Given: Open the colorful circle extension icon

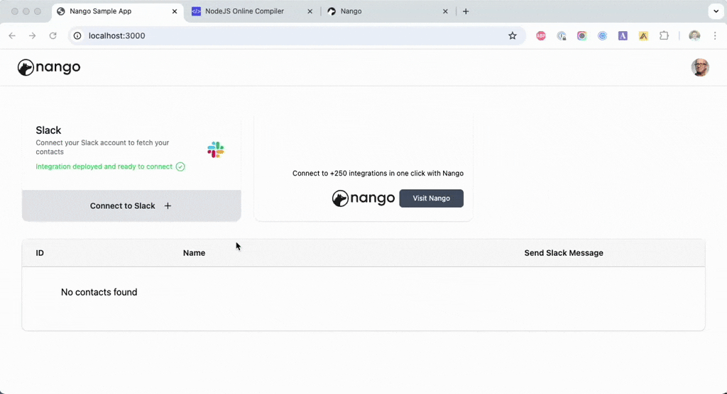Looking at the screenshot, I should pos(582,35).
